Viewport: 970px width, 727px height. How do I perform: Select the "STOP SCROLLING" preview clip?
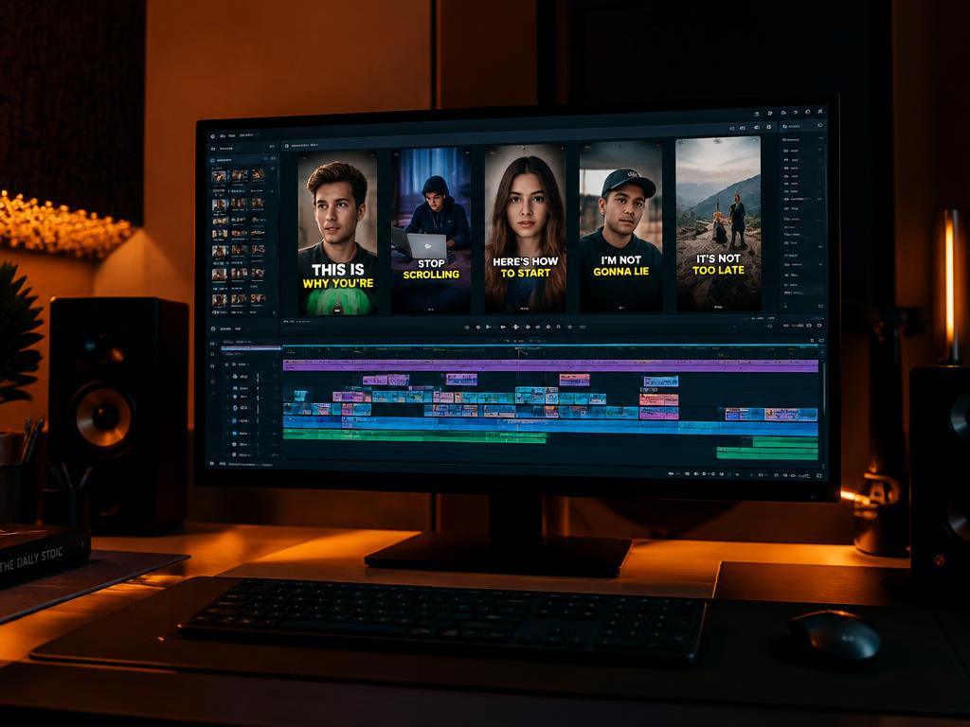click(431, 230)
